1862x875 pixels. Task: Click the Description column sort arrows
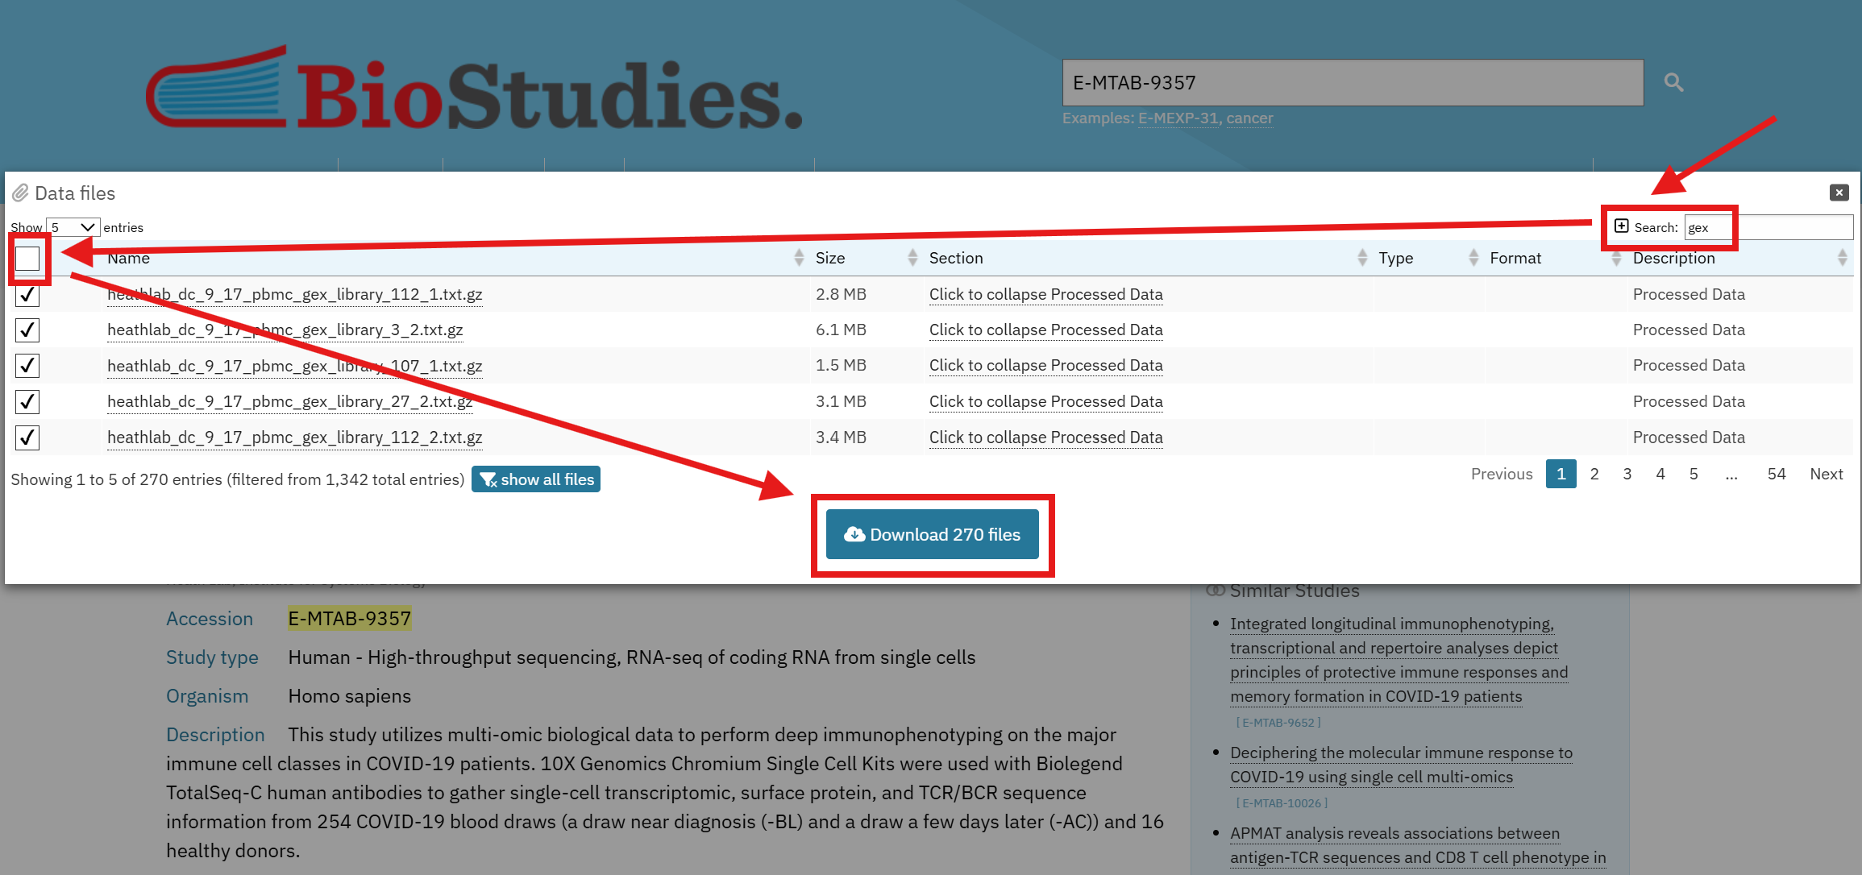[1841, 258]
